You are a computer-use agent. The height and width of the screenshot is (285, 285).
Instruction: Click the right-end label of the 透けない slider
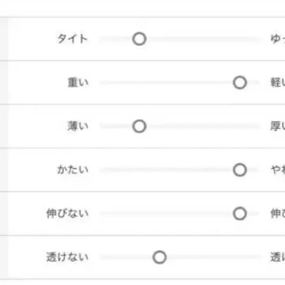(277, 257)
